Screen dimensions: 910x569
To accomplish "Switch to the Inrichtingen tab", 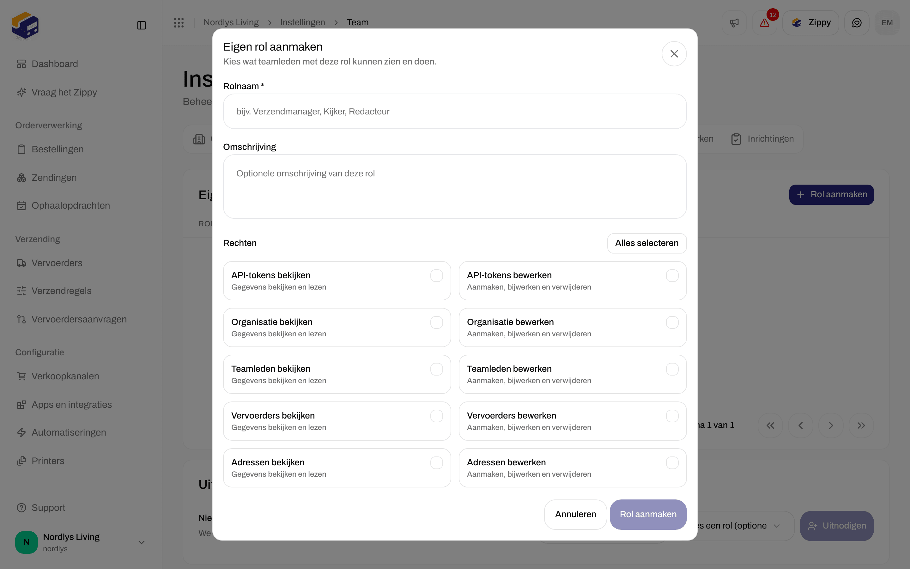I will [762, 139].
